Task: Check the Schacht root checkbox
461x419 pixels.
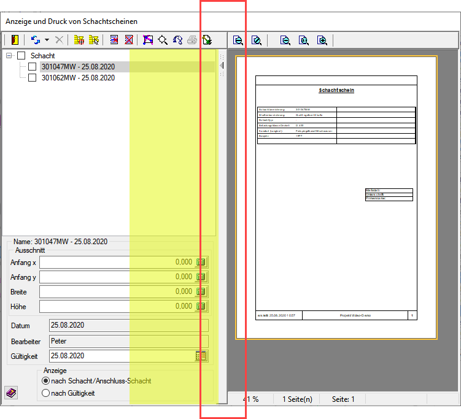Action: pos(21,56)
